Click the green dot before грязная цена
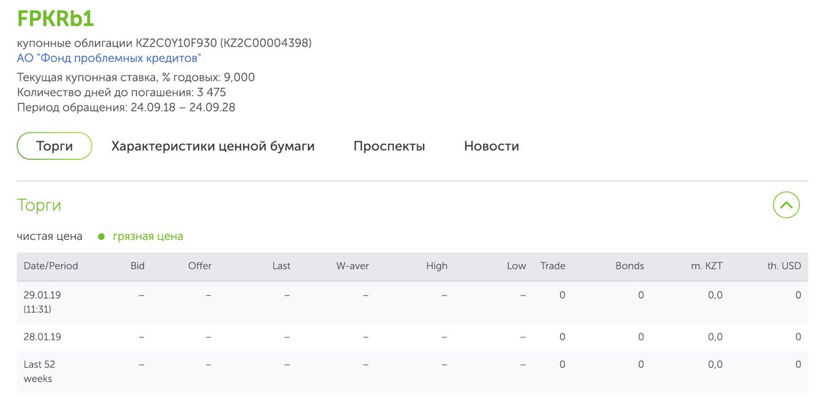The height and width of the screenshot is (403, 820). [x=101, y=237]
